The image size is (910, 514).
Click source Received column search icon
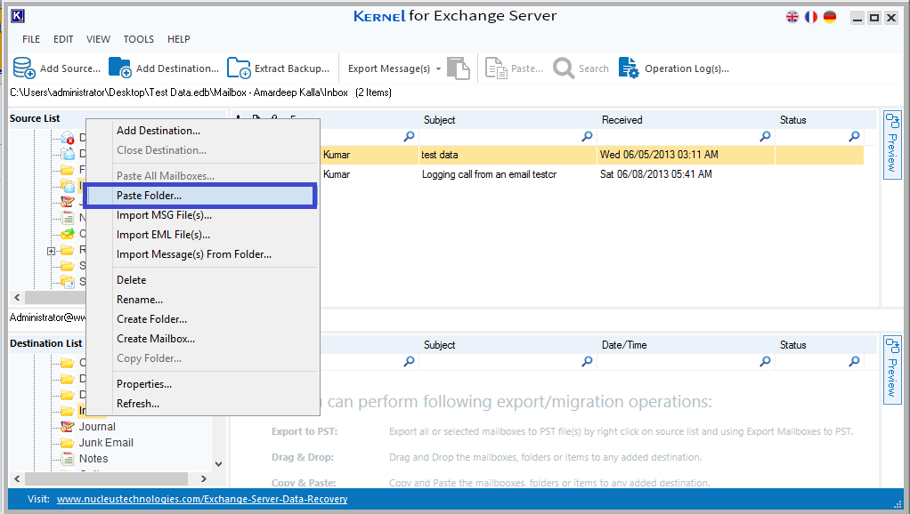tap(766, 136)
